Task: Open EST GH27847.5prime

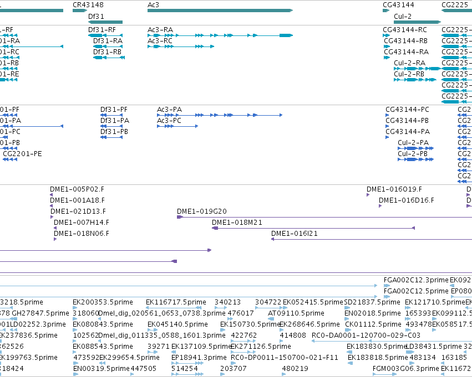Action: [40, 314]
